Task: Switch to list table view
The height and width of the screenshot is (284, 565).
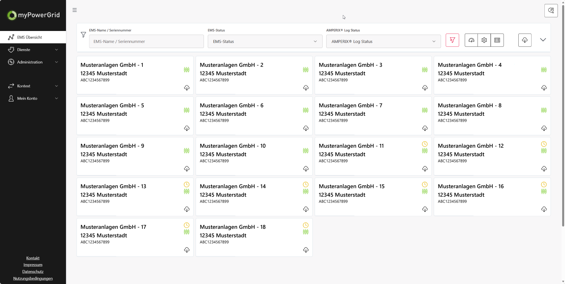Action: (497, 40)
